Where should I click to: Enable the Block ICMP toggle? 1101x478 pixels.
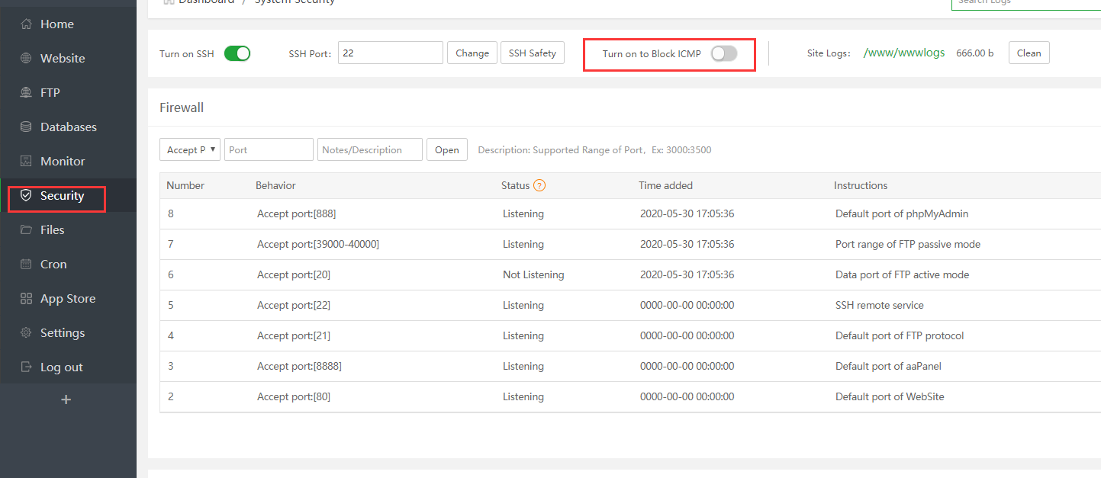(723, 53)
